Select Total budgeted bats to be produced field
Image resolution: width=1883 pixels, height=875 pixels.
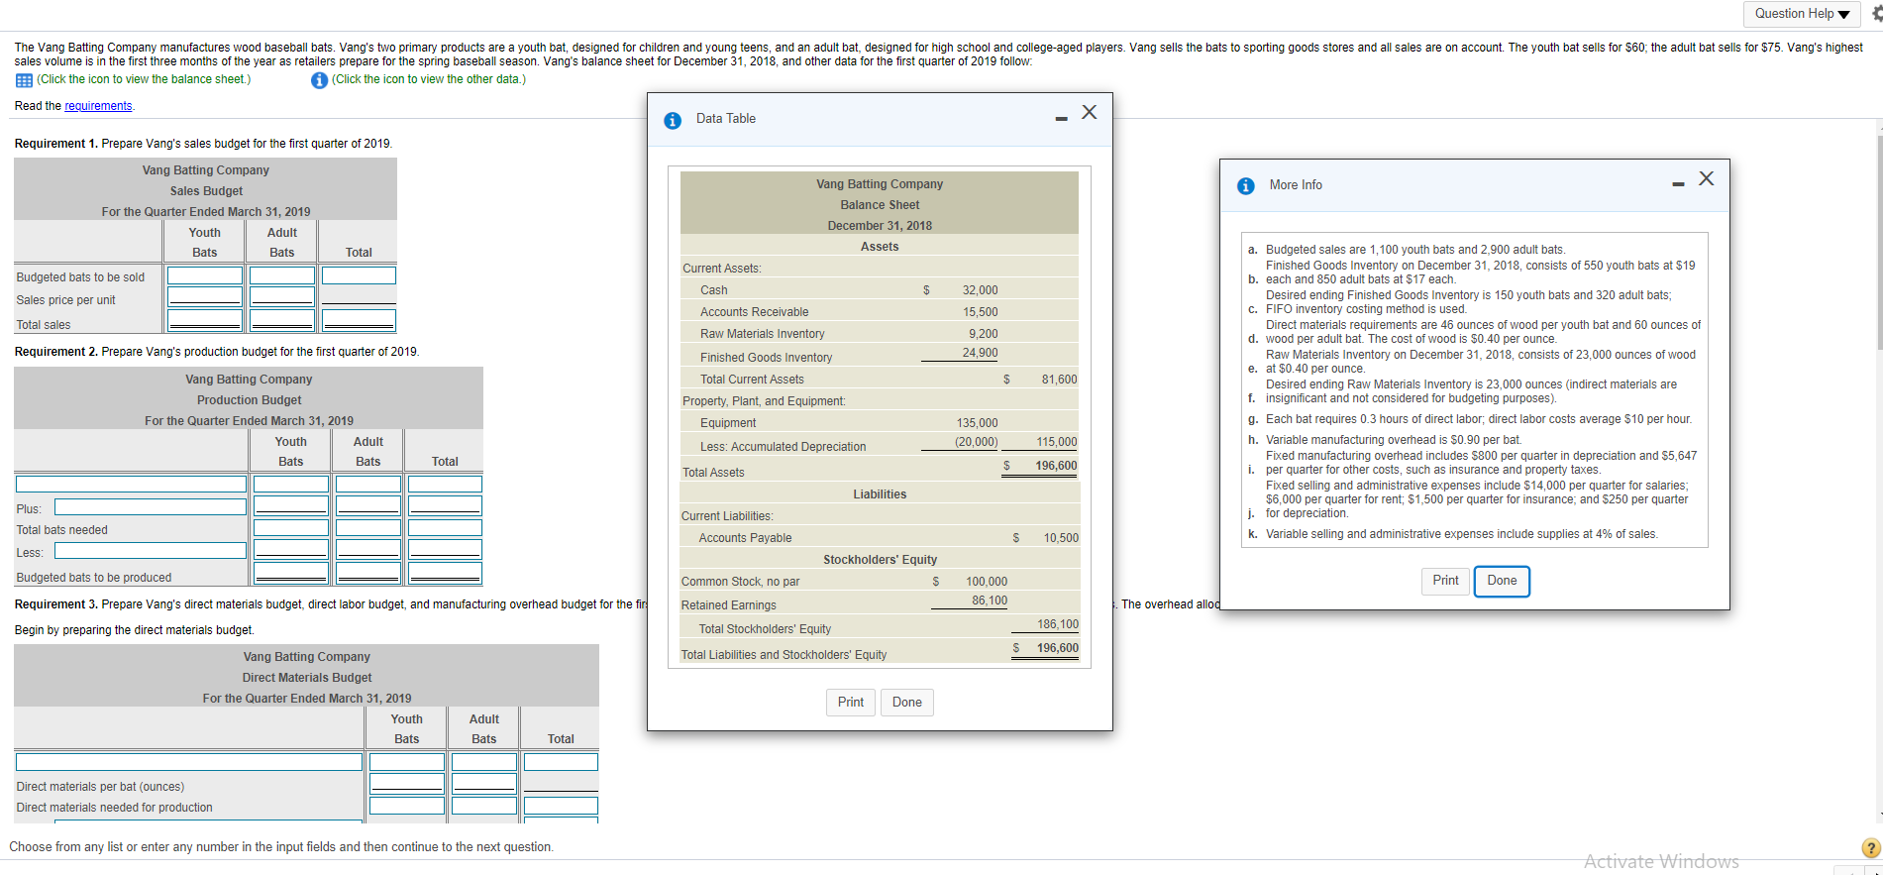445,573
